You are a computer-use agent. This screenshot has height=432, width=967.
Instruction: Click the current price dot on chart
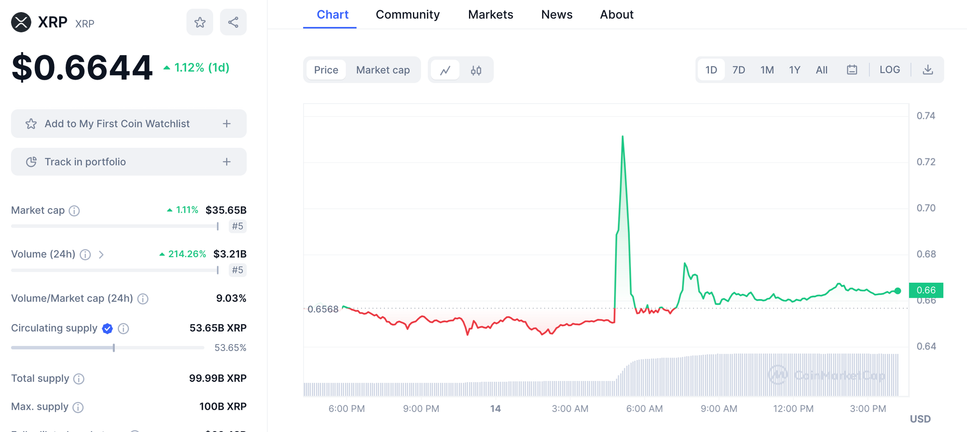pyautogui.click(x=897, y=291)
